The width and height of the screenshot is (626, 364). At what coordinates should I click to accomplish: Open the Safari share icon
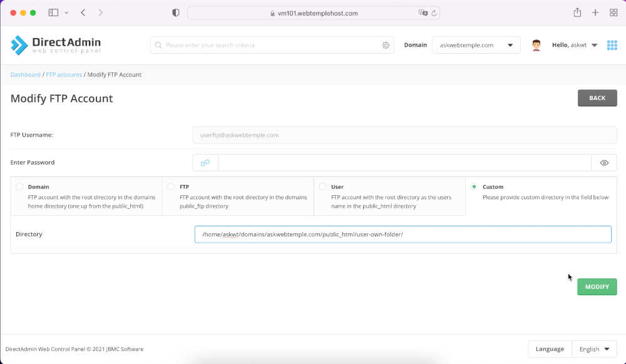(577, 13)
